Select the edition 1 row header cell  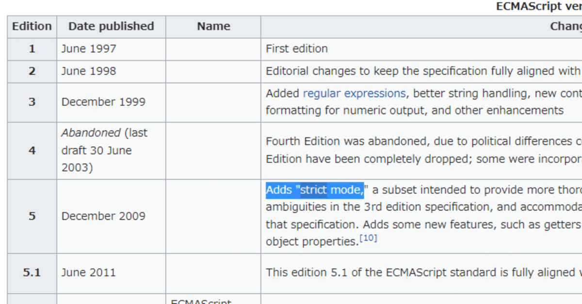tap(32, 49)
